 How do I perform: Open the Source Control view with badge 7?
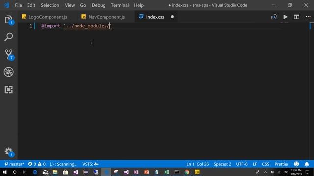click(9, 54)
